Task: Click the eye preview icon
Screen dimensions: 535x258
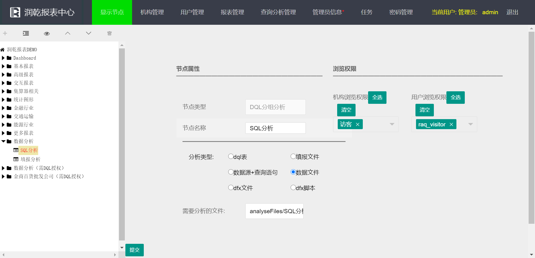Action: (47, 34)
